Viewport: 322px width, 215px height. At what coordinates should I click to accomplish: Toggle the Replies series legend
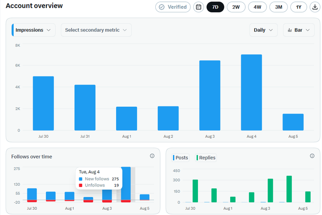point(206,158)
